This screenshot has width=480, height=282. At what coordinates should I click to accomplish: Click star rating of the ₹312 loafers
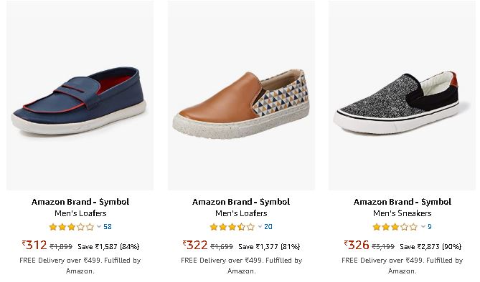71,227
